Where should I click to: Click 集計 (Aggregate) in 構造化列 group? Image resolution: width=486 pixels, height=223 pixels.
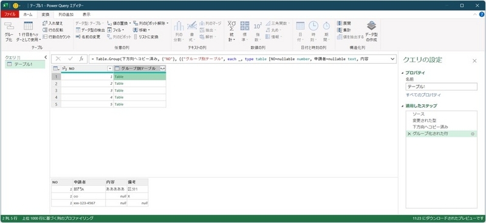coord(344,30)
